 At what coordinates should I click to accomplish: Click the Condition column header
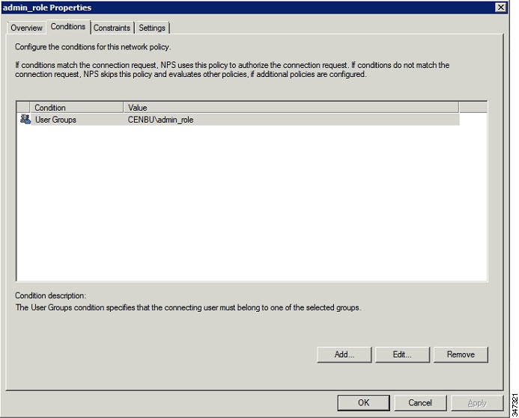76,108
